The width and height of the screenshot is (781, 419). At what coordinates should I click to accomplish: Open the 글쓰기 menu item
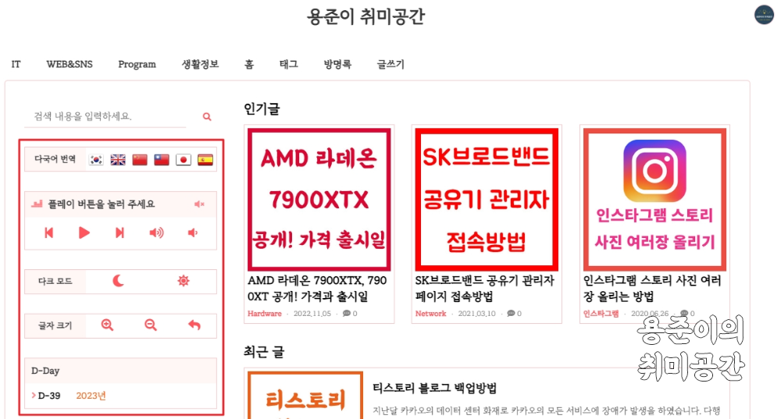tap(390, 64)
